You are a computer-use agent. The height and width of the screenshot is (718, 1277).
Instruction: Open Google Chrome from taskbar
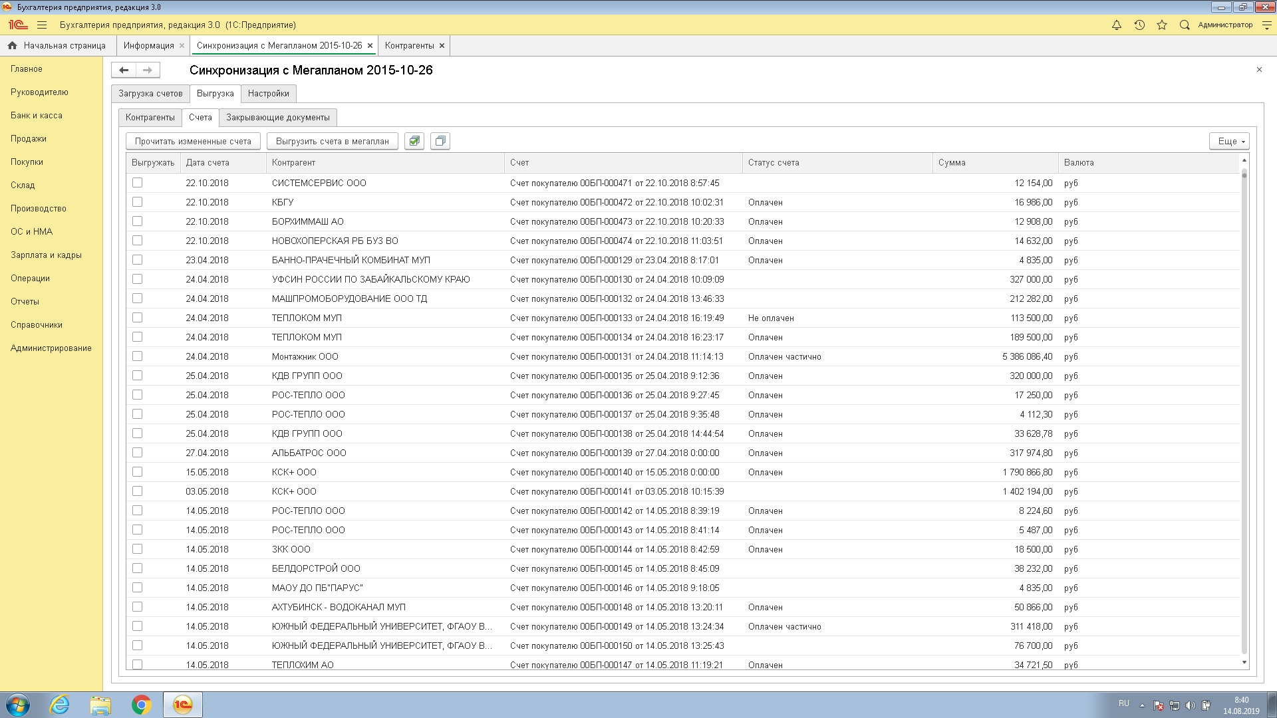click(x=141, y=705)
